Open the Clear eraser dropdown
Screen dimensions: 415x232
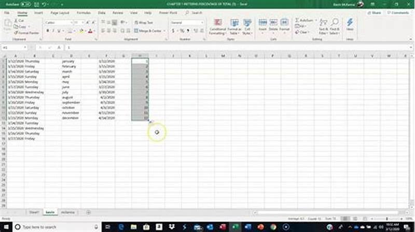[x=302, y=32]
